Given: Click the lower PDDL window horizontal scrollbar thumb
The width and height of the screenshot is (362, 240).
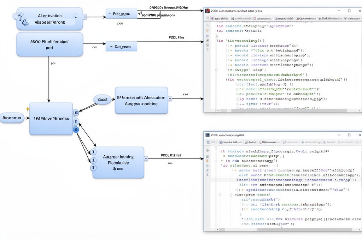Looking at the screenshot, I should coord(304,230).
